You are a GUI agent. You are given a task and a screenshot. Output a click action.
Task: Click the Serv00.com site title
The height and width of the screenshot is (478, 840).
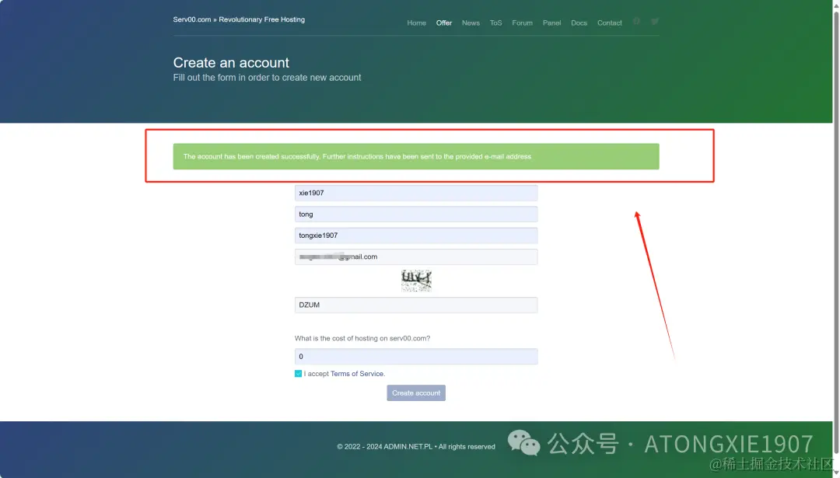click(239, 19)
